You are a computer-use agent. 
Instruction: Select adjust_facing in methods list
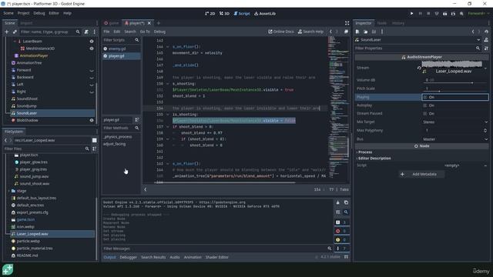pyautogui.click(x=114, y=144)
